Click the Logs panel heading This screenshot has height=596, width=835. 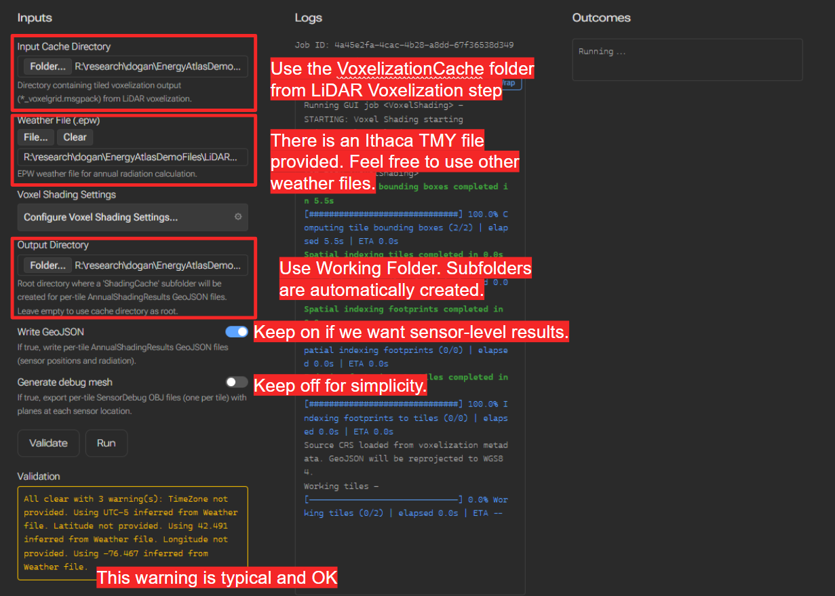(309, 18)
